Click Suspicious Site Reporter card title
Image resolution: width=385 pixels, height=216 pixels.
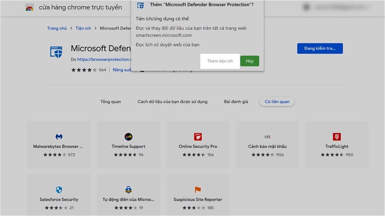tap(198, 200)
